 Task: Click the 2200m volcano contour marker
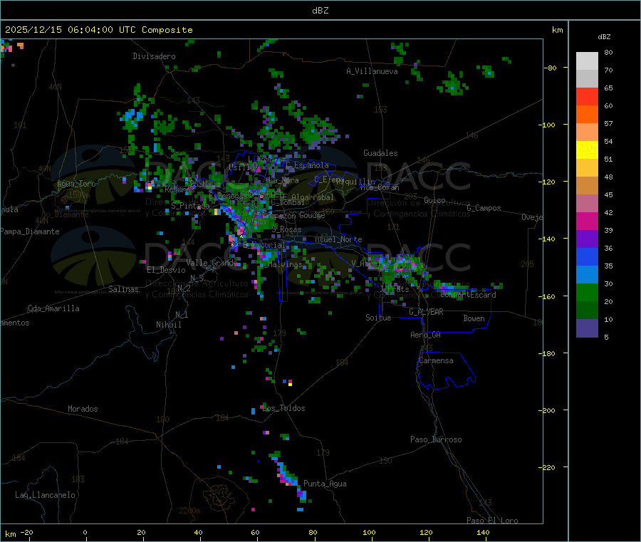189,511
